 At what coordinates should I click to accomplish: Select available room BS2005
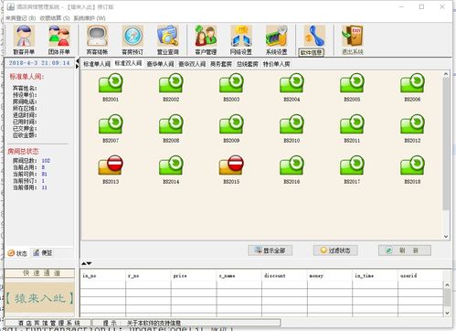[352, 87]
